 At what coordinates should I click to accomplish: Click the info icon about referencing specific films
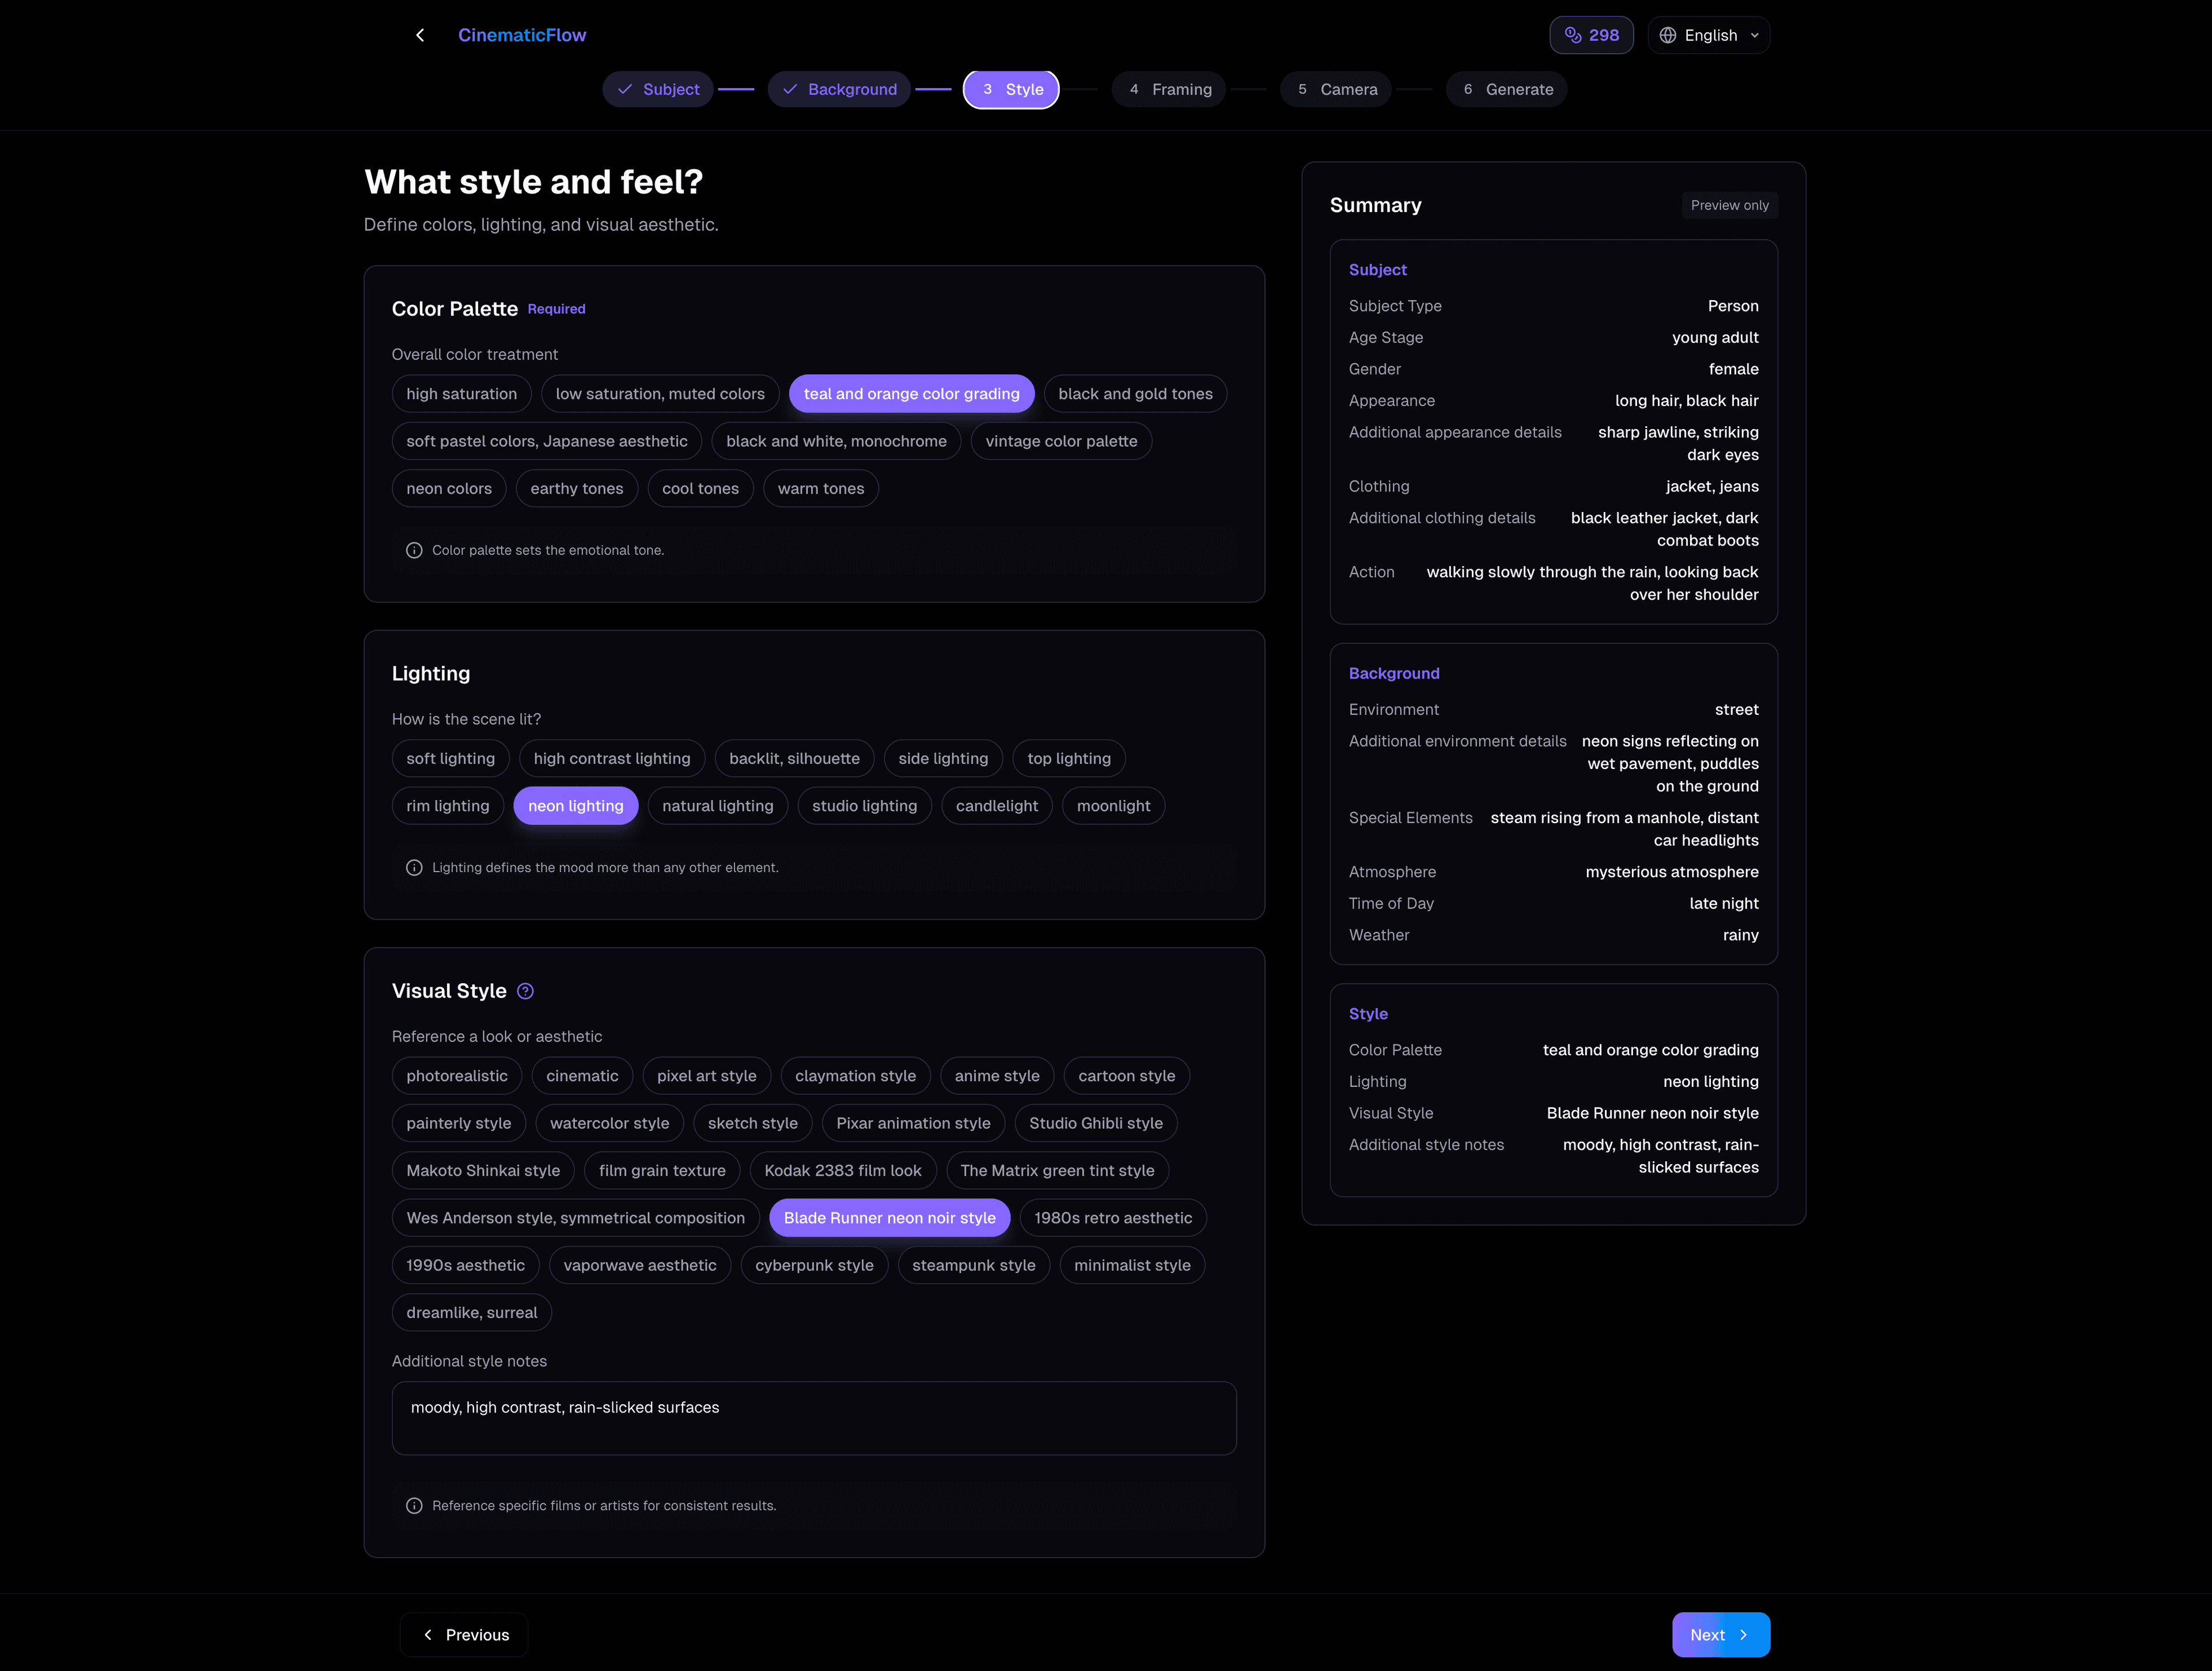(414, 1505)
